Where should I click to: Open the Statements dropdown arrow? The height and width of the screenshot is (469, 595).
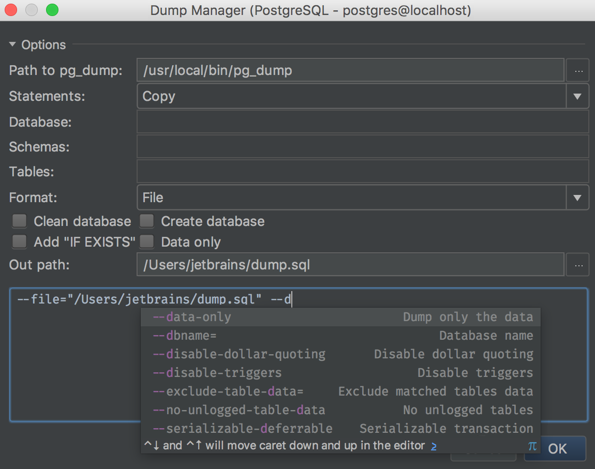pos(577,96)
